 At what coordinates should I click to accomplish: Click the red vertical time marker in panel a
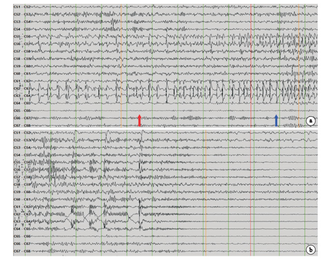251,58
